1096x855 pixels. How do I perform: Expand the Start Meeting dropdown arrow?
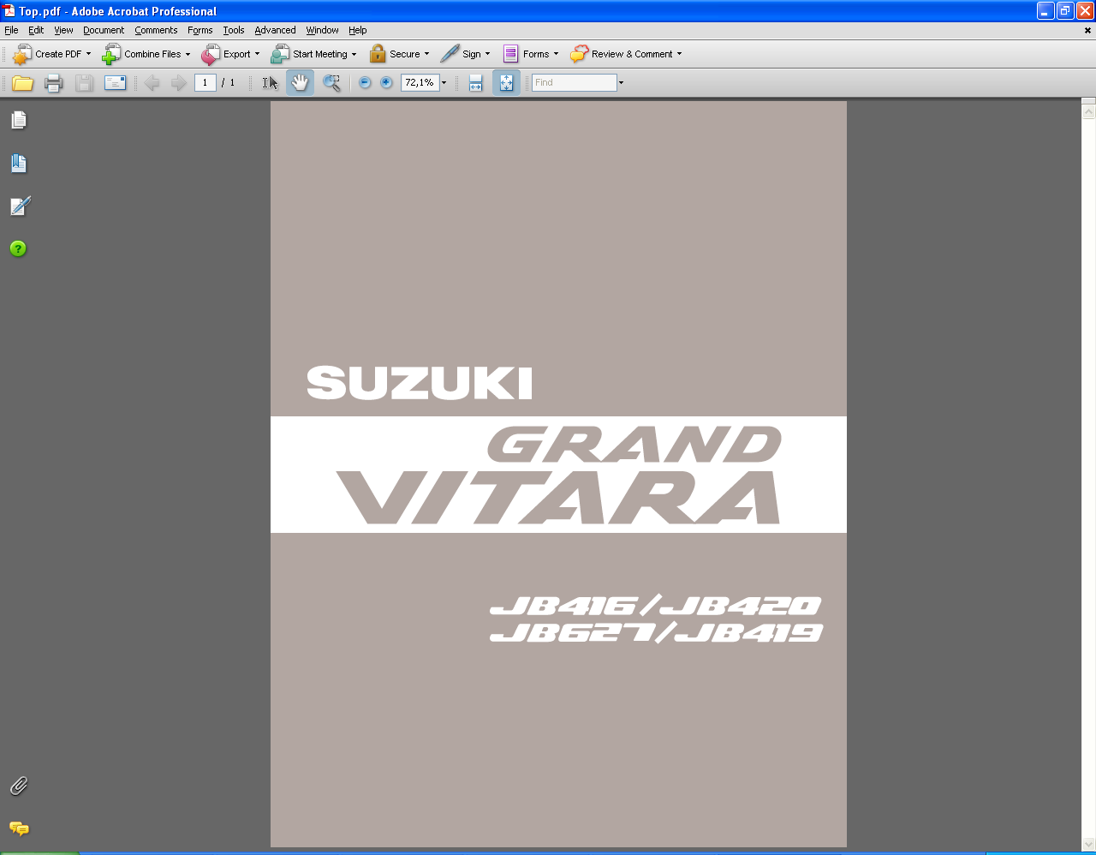click(x=354, y=54)
